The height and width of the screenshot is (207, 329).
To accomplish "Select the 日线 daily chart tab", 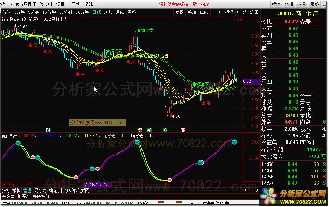I will tap(97, 12).
